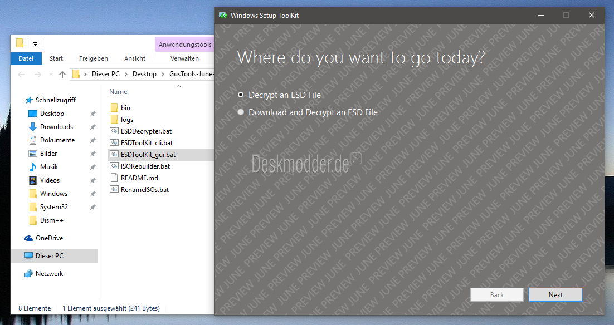Click the Name column header
The image size is (614, 325).
pyautogui.click(x=118, y=91)
